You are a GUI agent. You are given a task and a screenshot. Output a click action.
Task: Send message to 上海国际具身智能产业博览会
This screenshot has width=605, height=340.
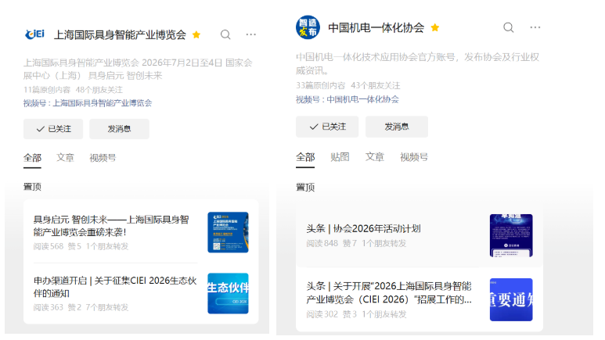tap(119, 129)
